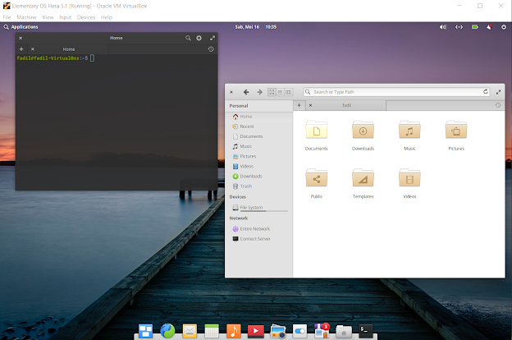Open the battery indicator
This screenshot has width=512, height=340.
pos(475,27)
